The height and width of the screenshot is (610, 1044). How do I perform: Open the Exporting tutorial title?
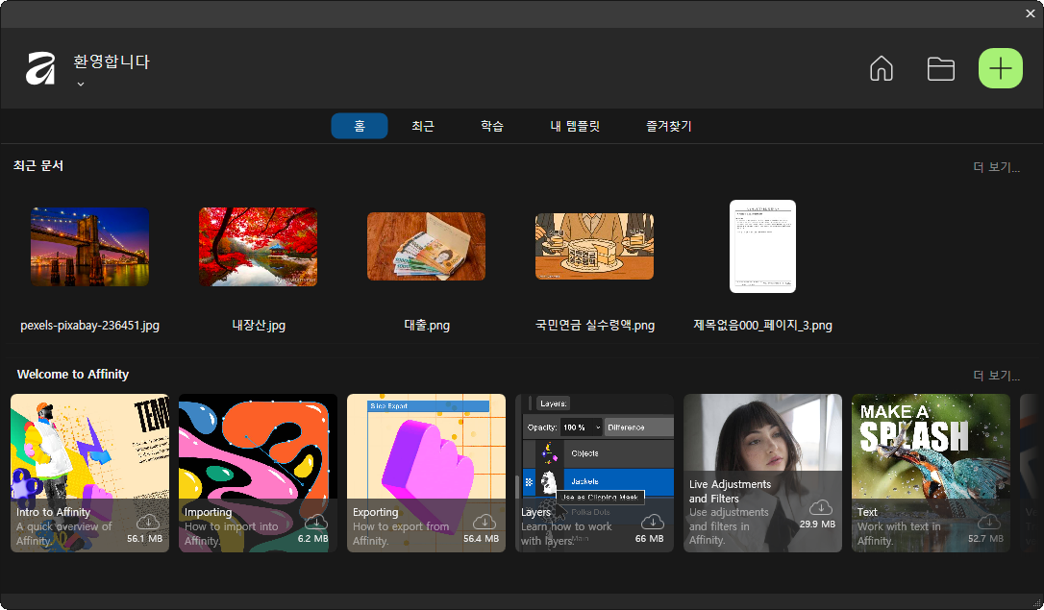pyautogui.click(x=376, y=512)
